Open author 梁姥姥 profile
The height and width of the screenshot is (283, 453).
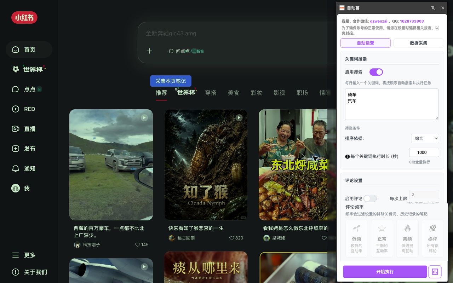coord(274,238)
